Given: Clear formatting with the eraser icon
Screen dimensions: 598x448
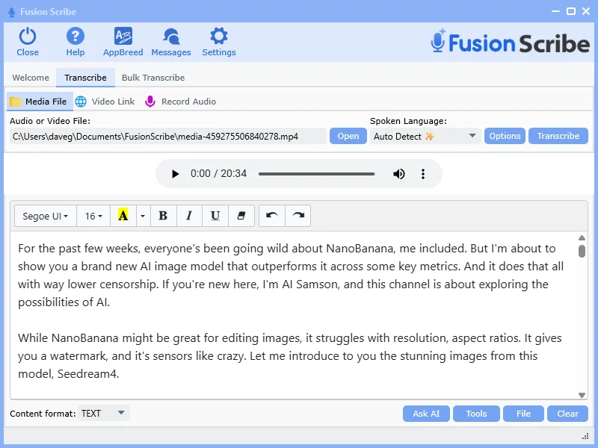Looking at the screenshot, I should click(x=241, y=216).
